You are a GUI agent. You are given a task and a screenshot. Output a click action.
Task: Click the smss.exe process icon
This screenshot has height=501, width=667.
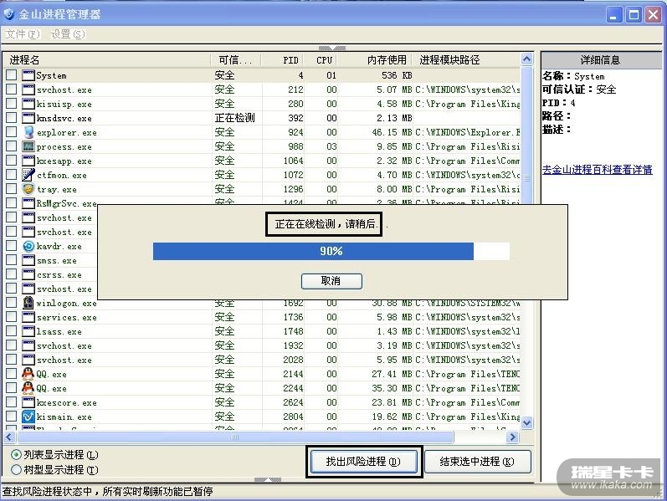pos(28,260)
